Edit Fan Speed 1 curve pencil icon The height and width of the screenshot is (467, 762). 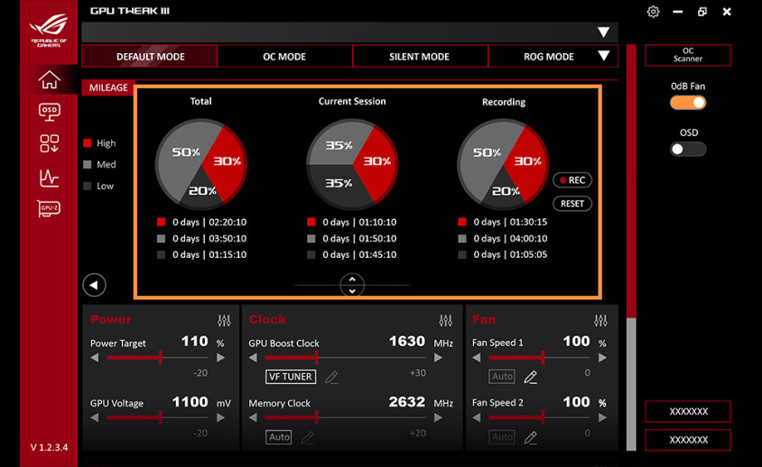(531, 377)
